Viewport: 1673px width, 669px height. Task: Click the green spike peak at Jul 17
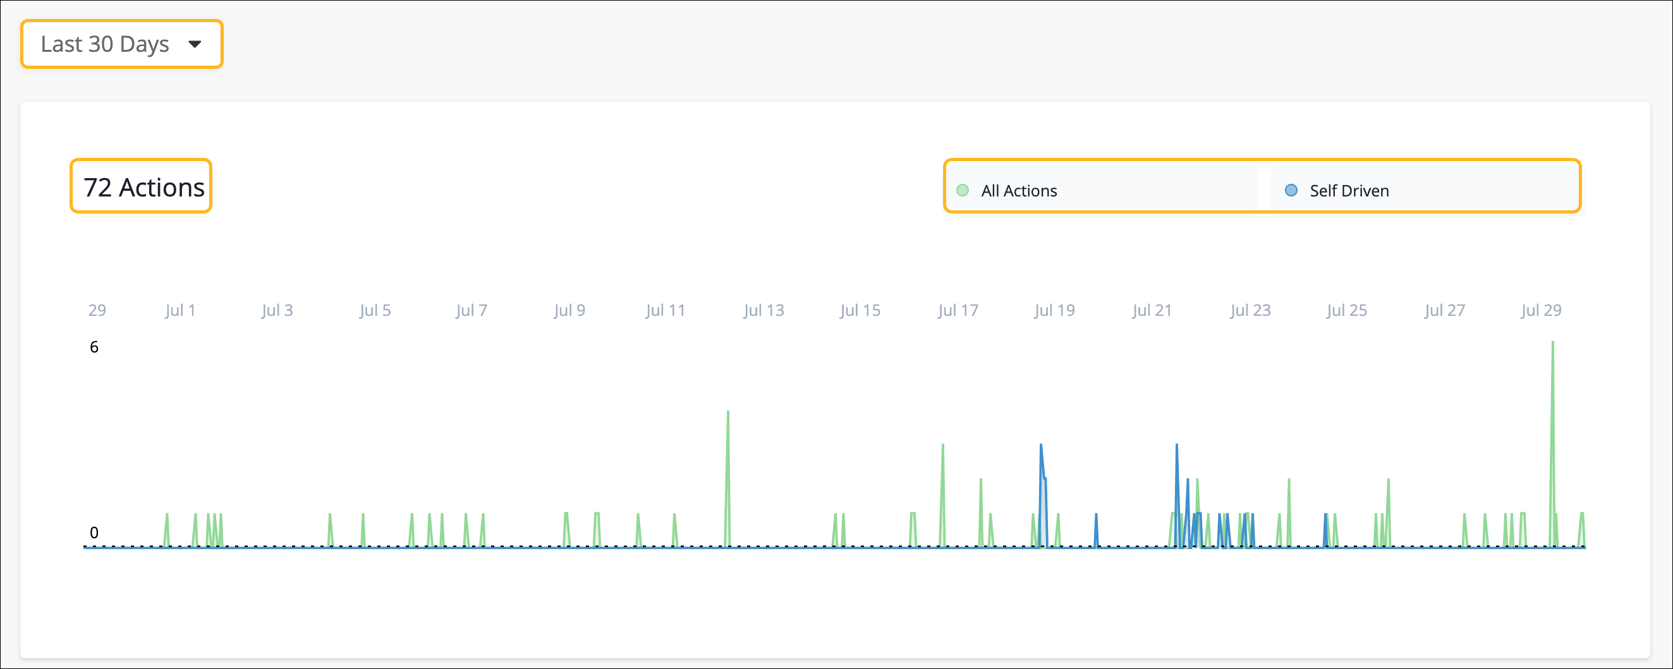pos(942,447)
